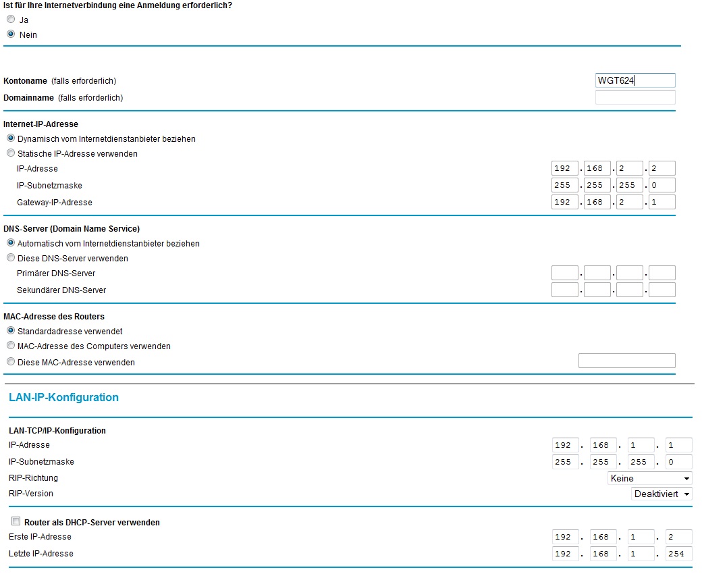702x574 pixels.
Task: Click the empty Domainname input field
Action: pos(635,97)
